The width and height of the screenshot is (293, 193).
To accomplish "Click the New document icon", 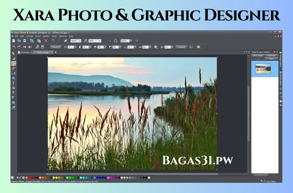I will point(14,40).
